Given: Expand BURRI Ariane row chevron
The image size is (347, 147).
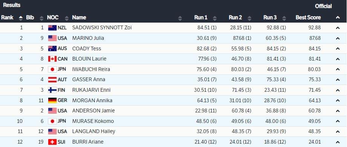Looking at the screenshot, I should 338,142.
